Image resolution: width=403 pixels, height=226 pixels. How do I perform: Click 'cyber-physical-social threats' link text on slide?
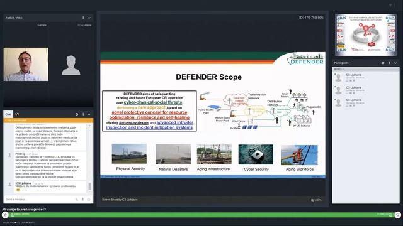[153, 102]
